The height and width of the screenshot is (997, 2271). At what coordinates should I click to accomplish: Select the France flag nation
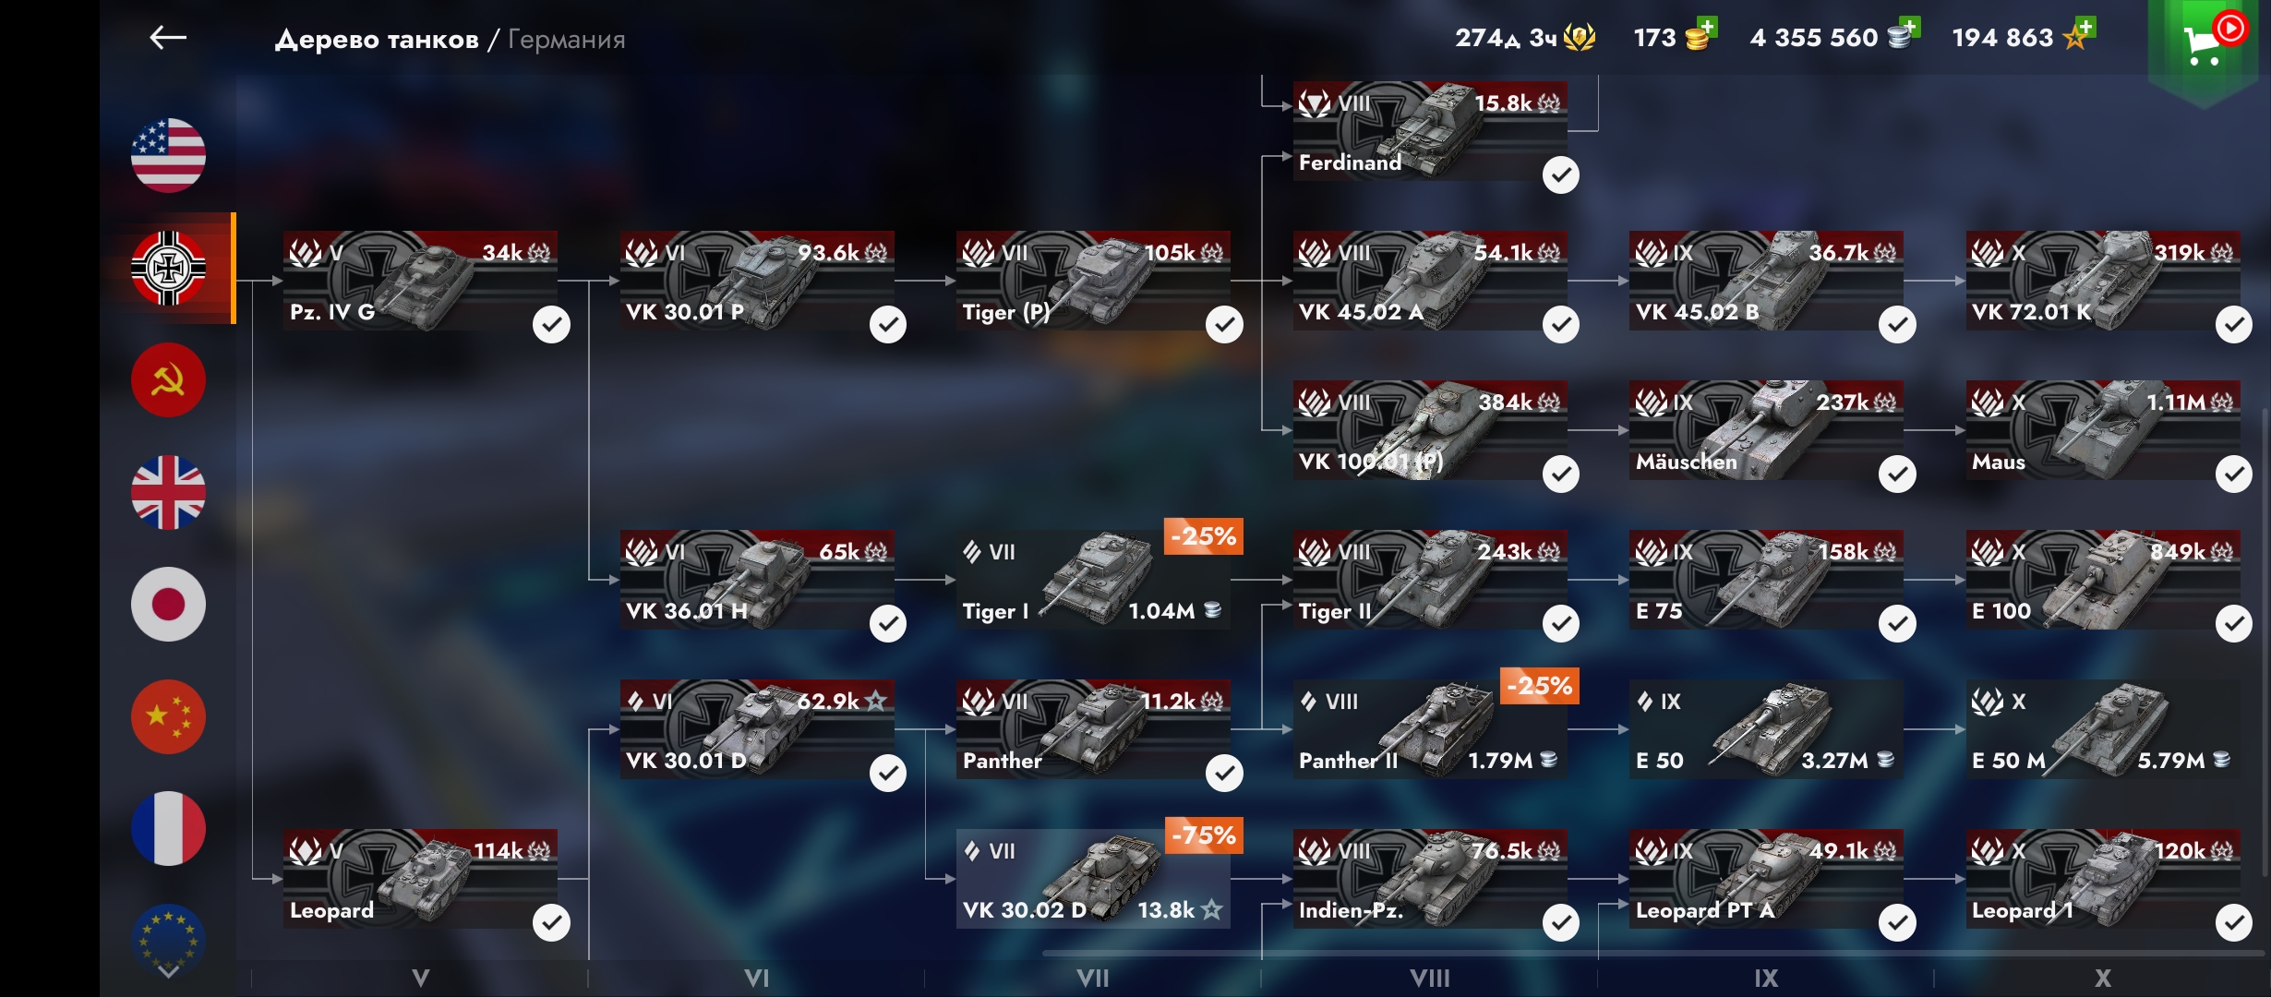click(168, 829)
